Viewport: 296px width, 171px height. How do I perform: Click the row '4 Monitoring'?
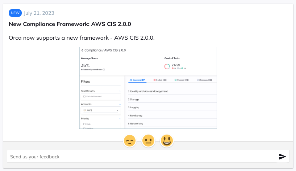click(172, 115)
